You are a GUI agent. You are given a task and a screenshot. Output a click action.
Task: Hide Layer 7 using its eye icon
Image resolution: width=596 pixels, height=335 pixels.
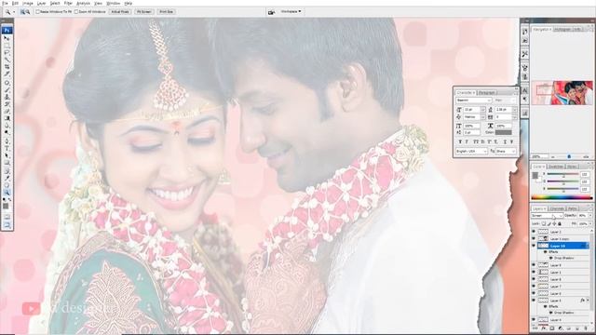534,287
